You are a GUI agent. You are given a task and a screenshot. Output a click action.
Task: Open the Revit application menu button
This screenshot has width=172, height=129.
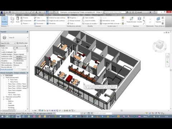pyautogui.click(x=3, y=13)
